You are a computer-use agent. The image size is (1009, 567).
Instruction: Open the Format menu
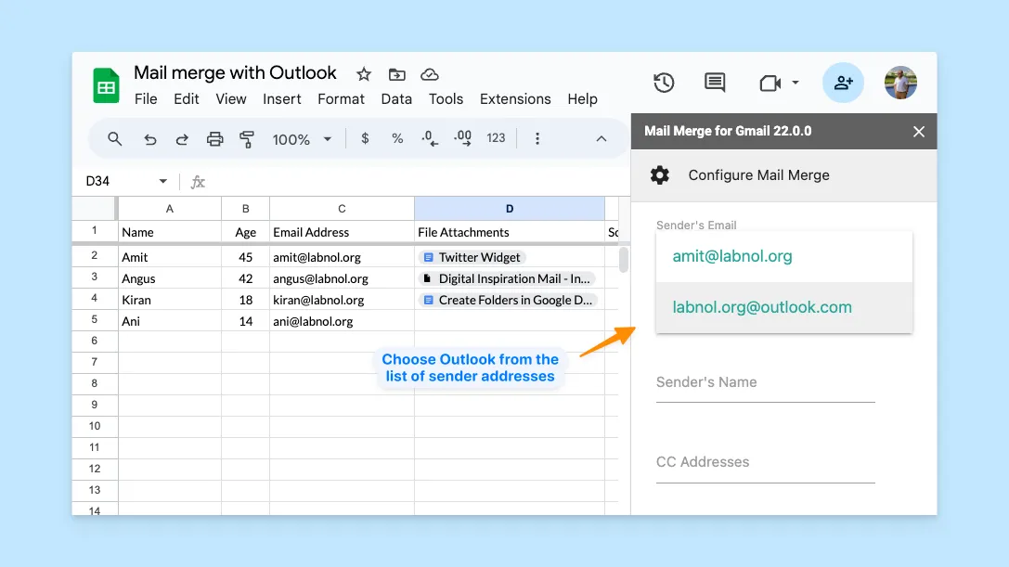coord(341,98)
